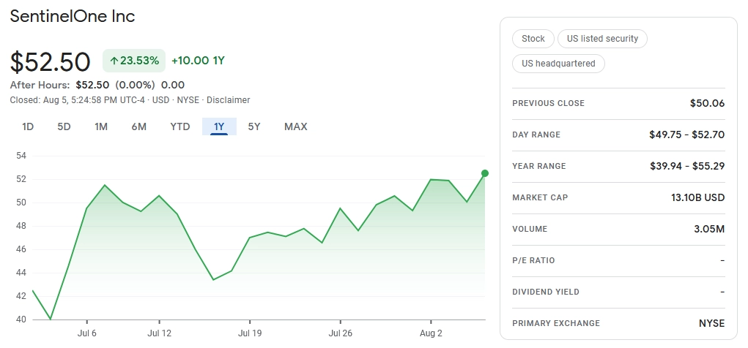Switch chart to 5Y range
The height and width of the screenshot is (348, 748).
254,126
